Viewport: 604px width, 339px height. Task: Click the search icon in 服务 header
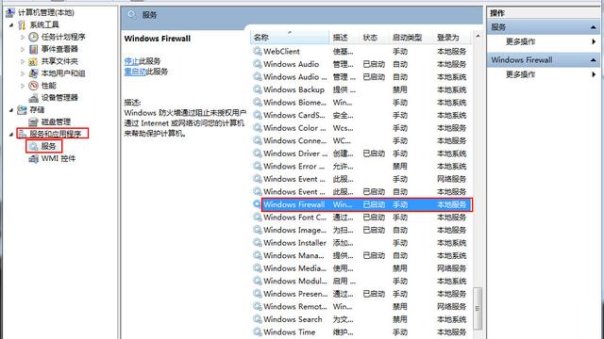(132, 15)
